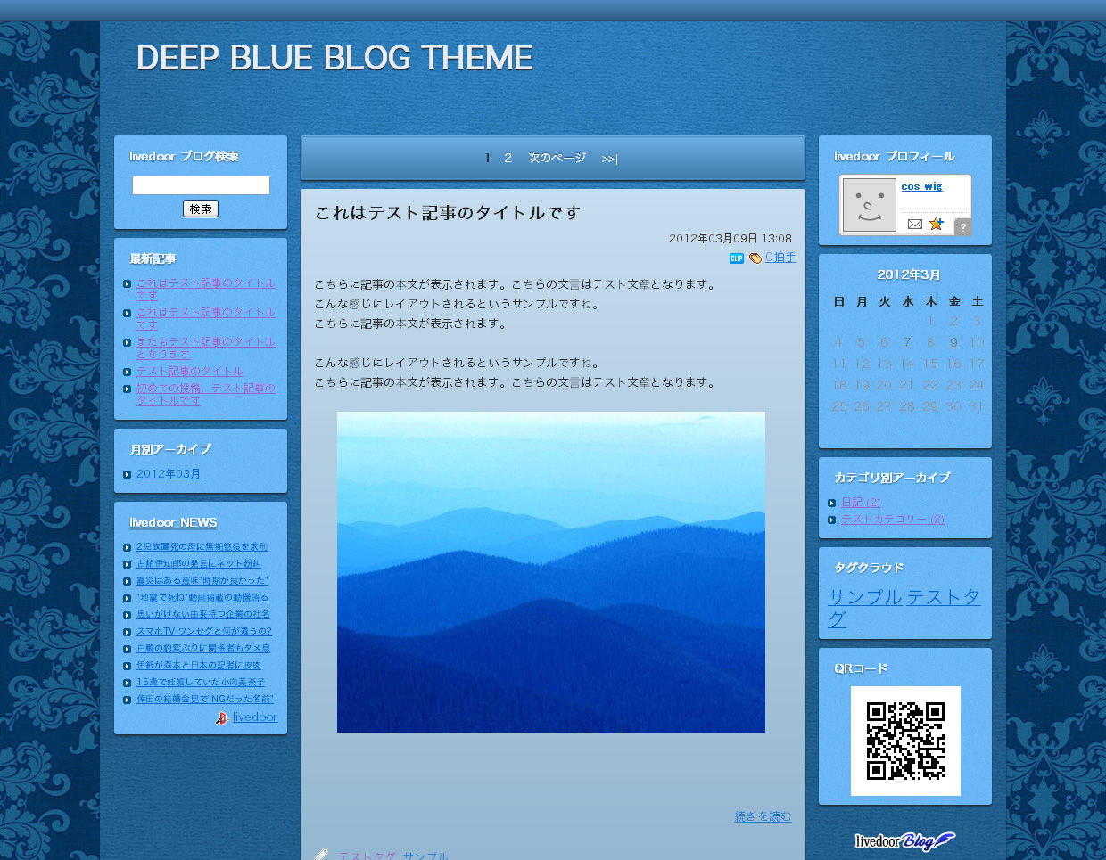Open news スマホTV ワンセグと何が違うの?
1106x860 pixels.
pos(204,632)
